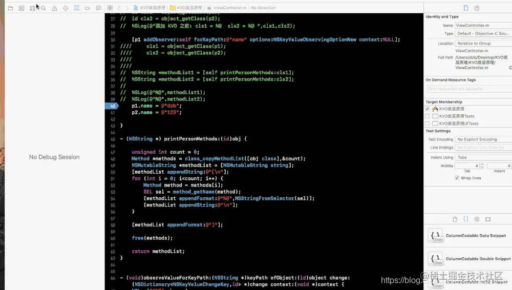Click the Tab width stepper
The width and height of the screenshot is (512, 290).
tap(482, 166)
